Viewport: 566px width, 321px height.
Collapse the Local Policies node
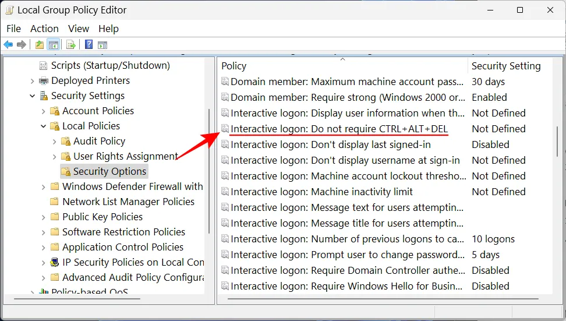pyautogui.click(x=44, y=126)
